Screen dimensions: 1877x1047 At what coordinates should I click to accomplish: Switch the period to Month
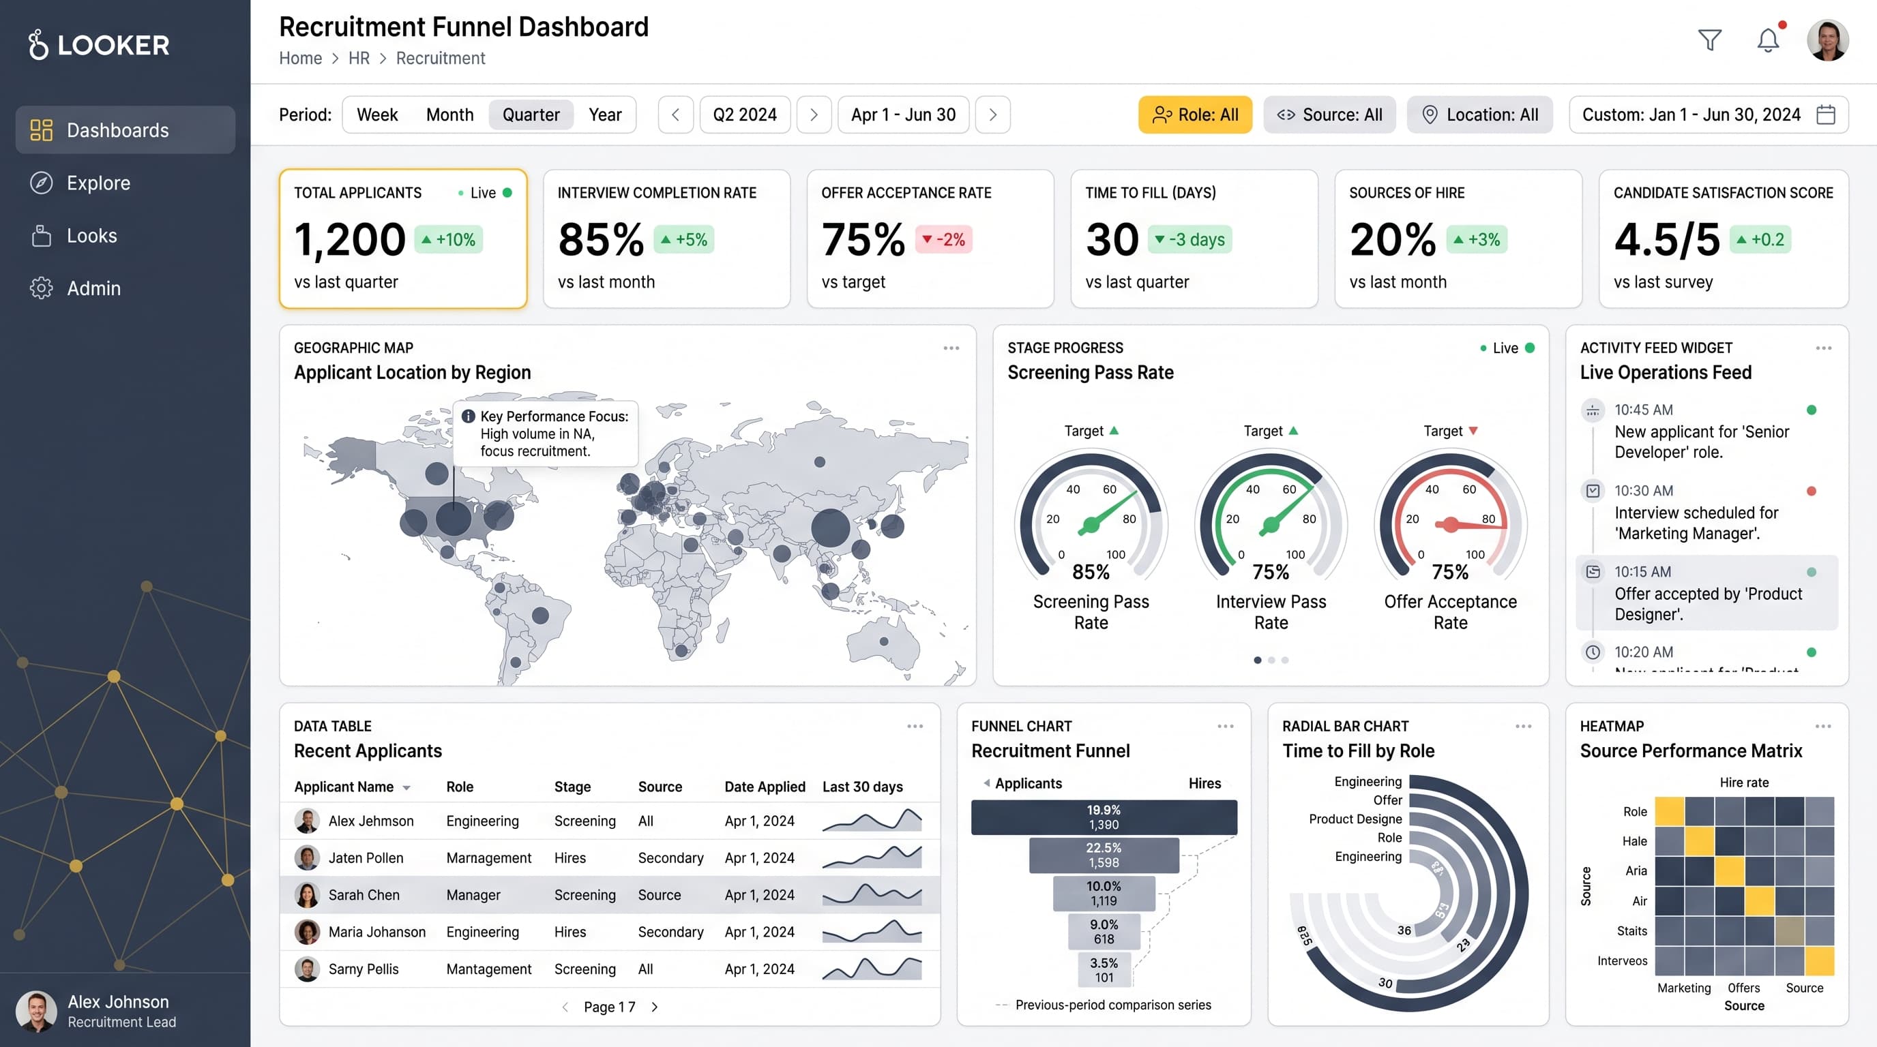(x=449, y=115)
